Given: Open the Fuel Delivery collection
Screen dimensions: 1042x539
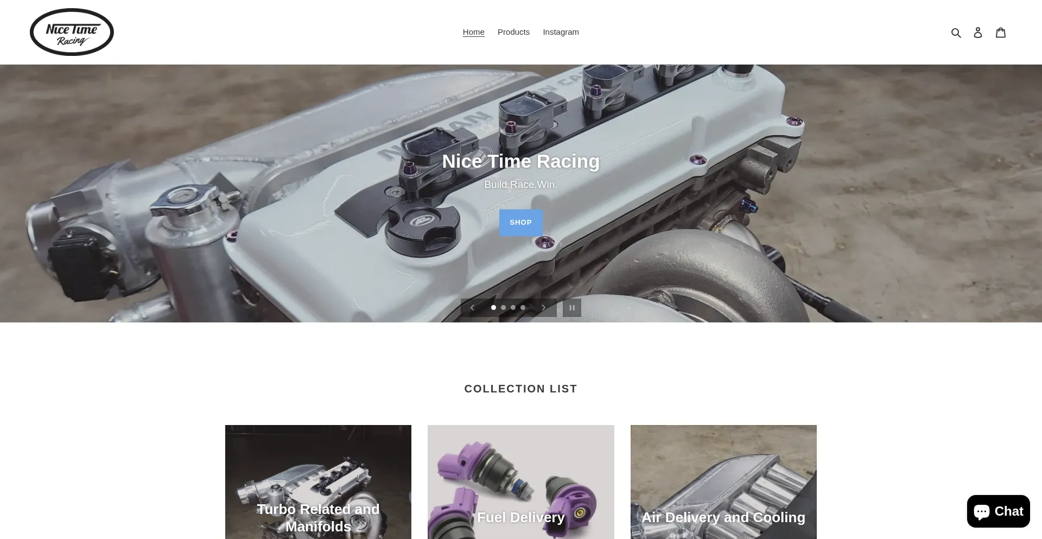Looking at the screenshot, I should (x=520, y=482).
